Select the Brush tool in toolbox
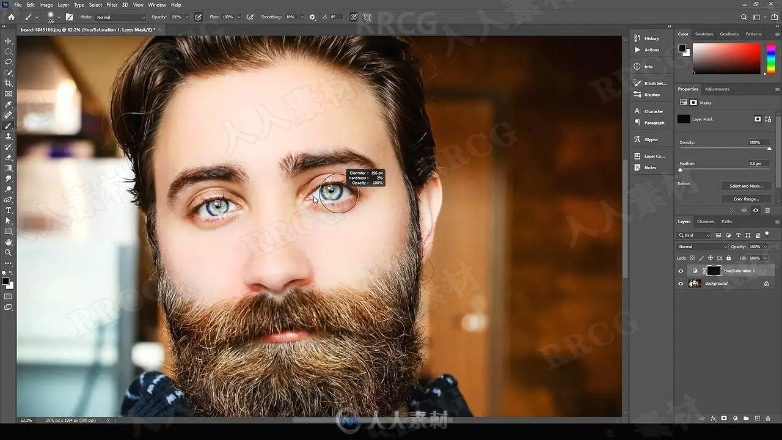Image resolution: width=782 pixels, height=440 pixels. click(9, 126)
